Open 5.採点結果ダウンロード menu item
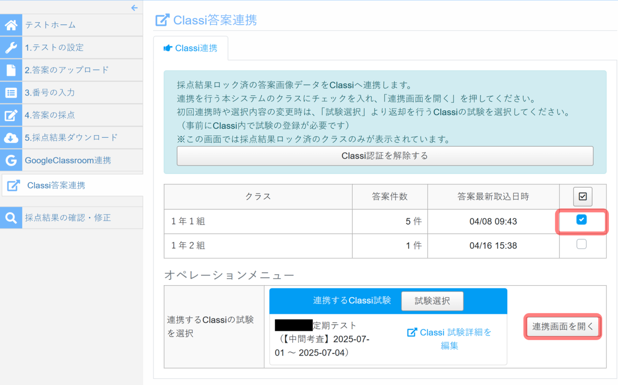Viewport: 618px width, 385px height. [x=72, y=138]
